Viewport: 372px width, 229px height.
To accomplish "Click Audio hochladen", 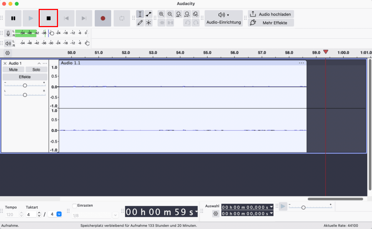I will click(271, 14).
